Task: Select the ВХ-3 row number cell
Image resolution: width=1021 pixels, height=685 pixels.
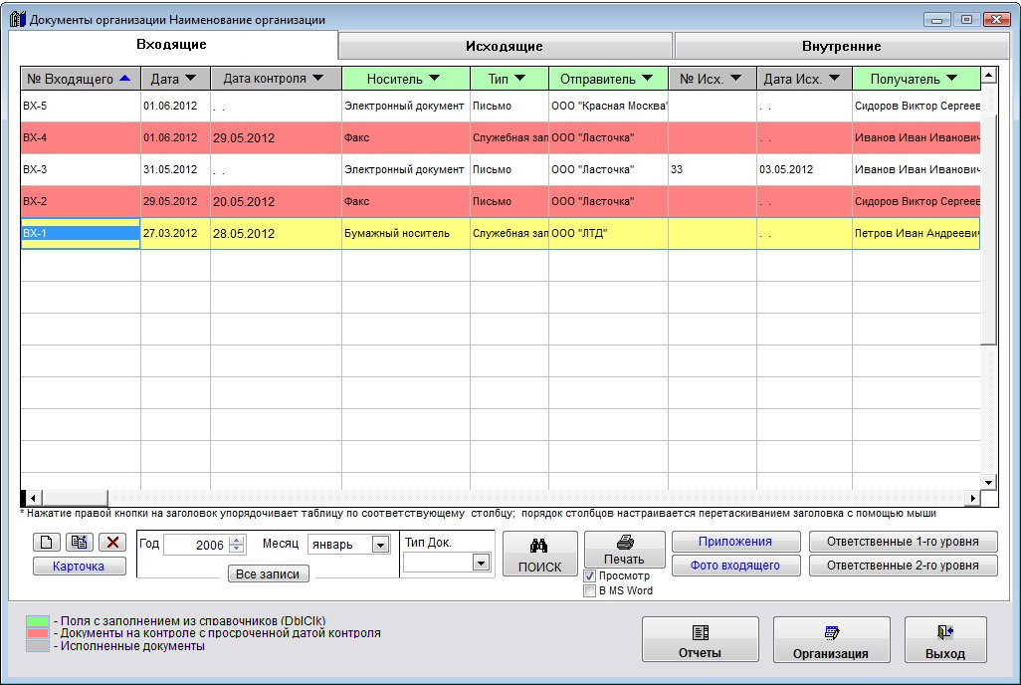Action: tap(80, 169)
